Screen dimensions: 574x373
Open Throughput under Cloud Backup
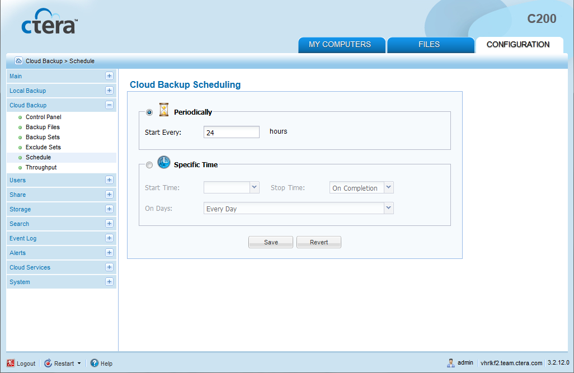[x=41, y=167]
